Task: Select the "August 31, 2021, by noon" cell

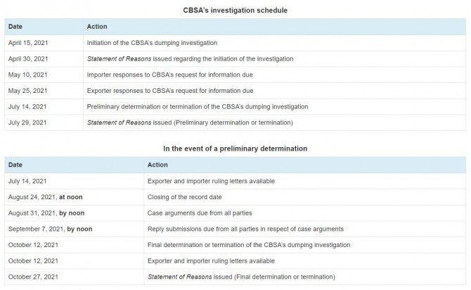Action: pyautogui.click(x=46, y=213)
